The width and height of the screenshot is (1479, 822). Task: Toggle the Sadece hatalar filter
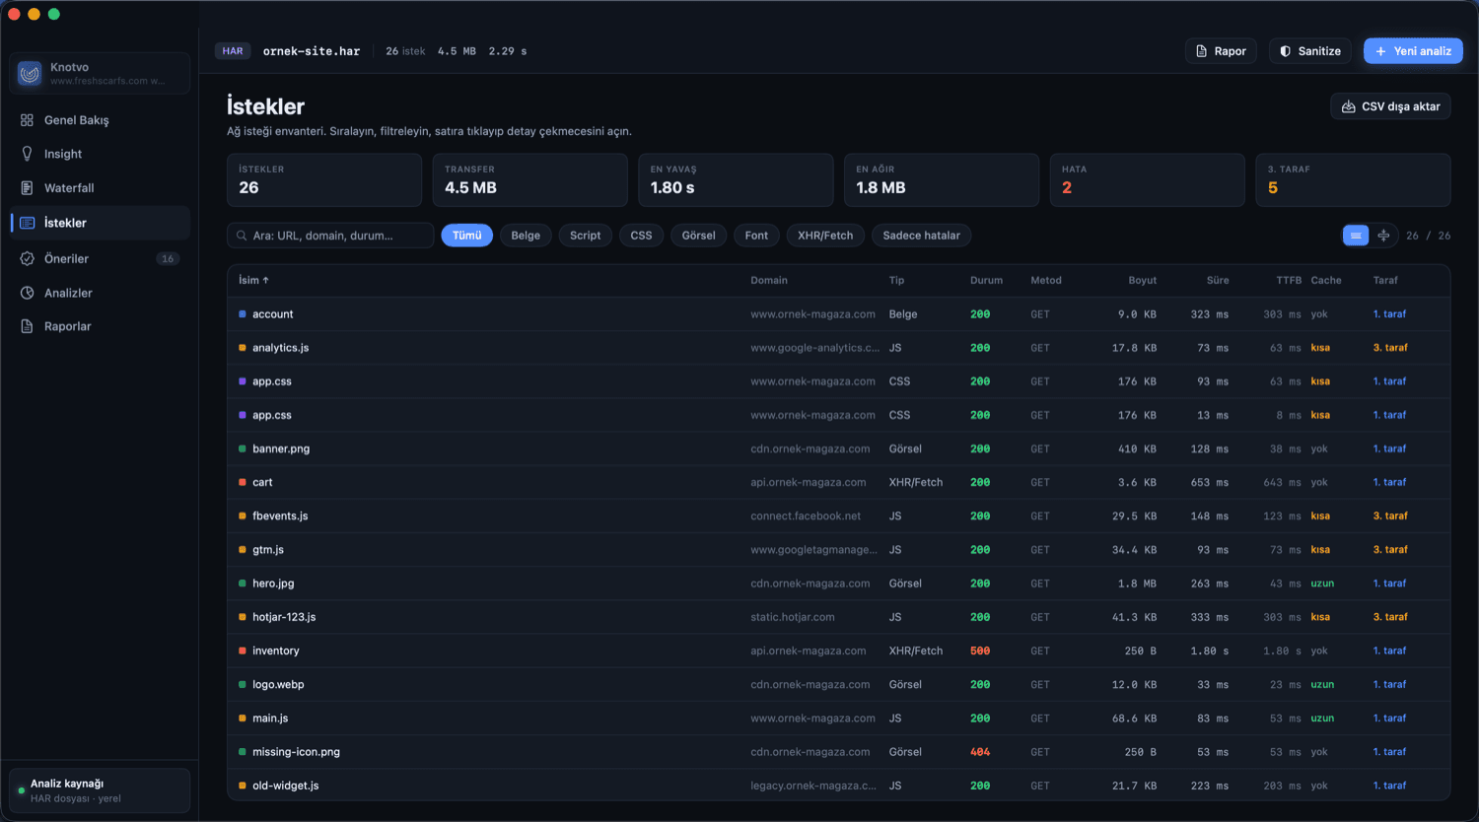click(x=921, y=236)
